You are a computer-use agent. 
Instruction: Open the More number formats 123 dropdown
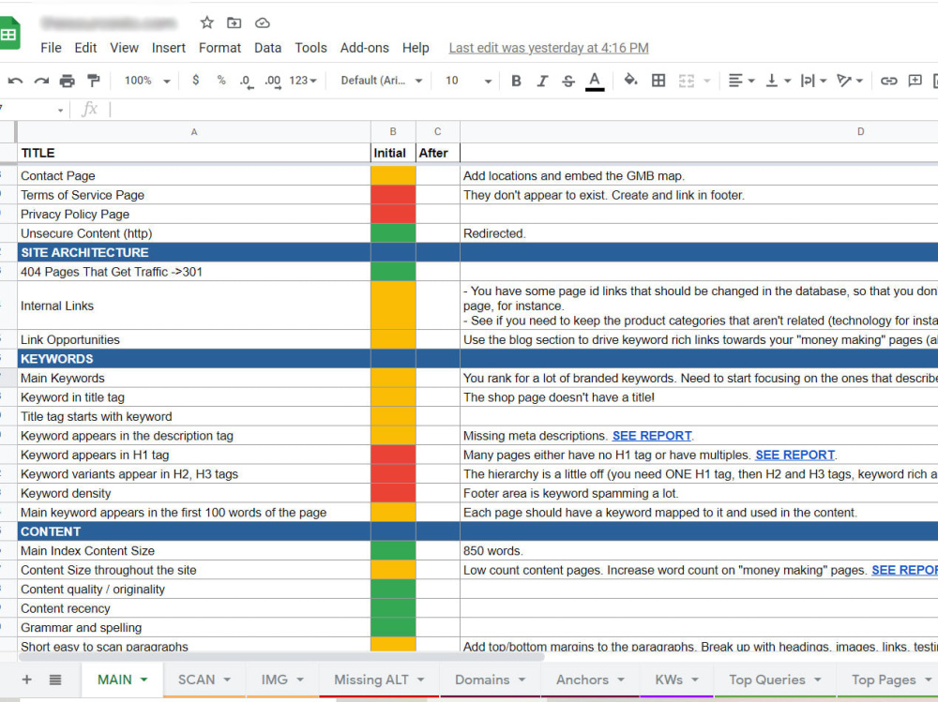pos(303,80)
